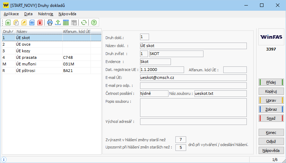Click the export upload arrow icon
The image size is (286, 163).
tap(58, 22)
